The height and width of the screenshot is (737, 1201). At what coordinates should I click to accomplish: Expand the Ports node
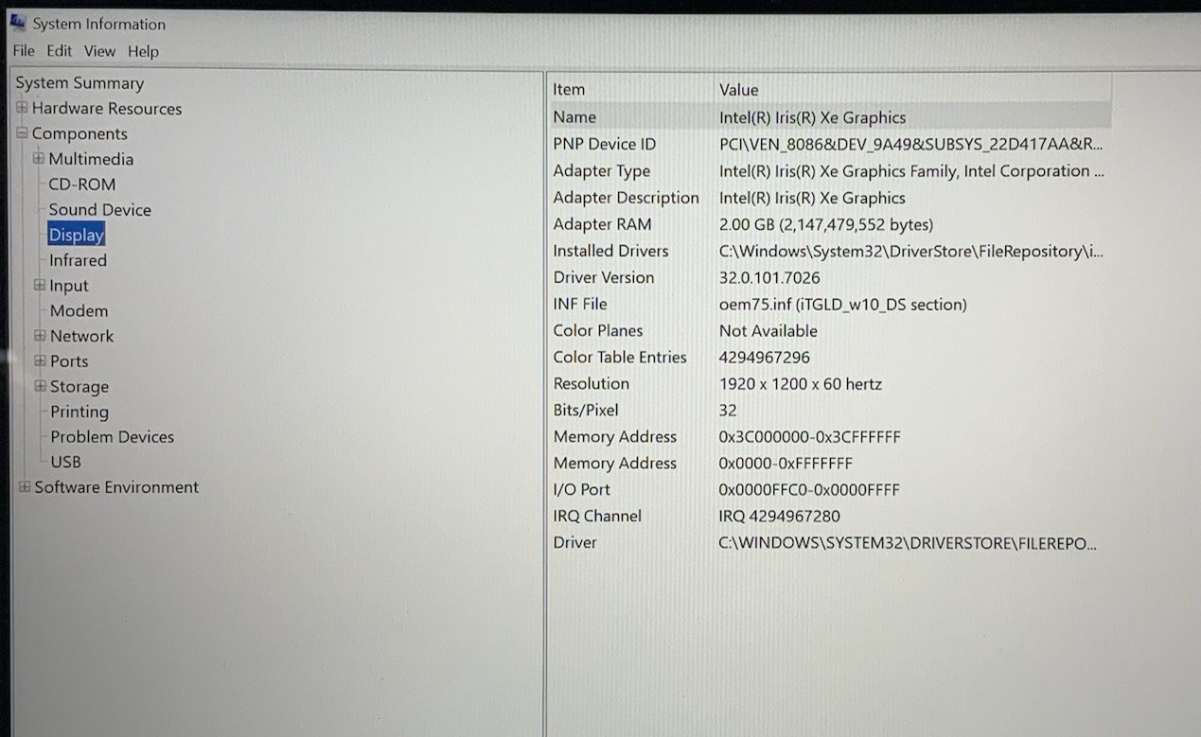[40, 360]
